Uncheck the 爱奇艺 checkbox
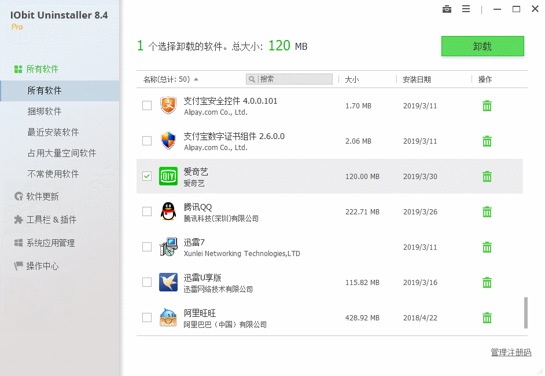The height and width of the screenshot is (376, 545). [147, 176]
